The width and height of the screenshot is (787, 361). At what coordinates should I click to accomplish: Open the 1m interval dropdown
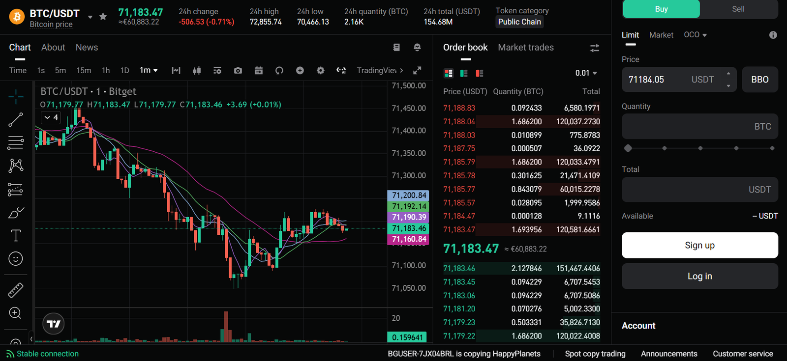pyautogui.click(x=149, y=70)
